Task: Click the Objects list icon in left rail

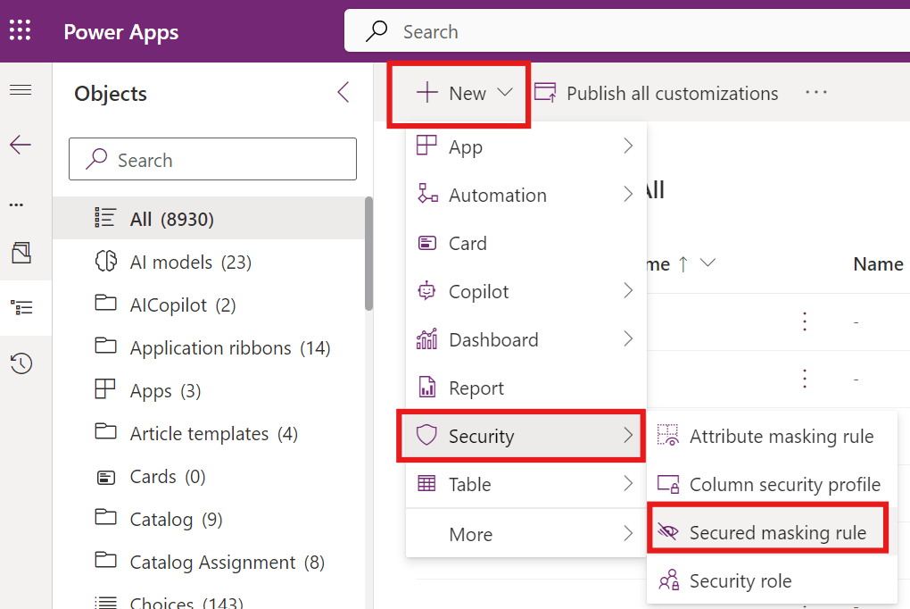Action: 21,307
